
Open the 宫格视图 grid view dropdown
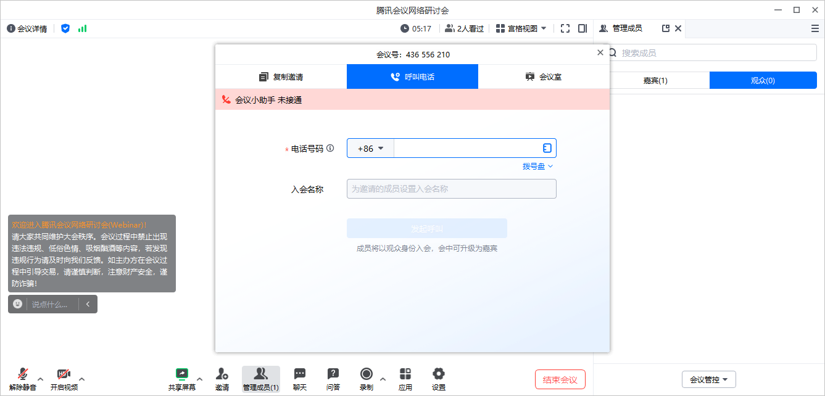(521, 28)
